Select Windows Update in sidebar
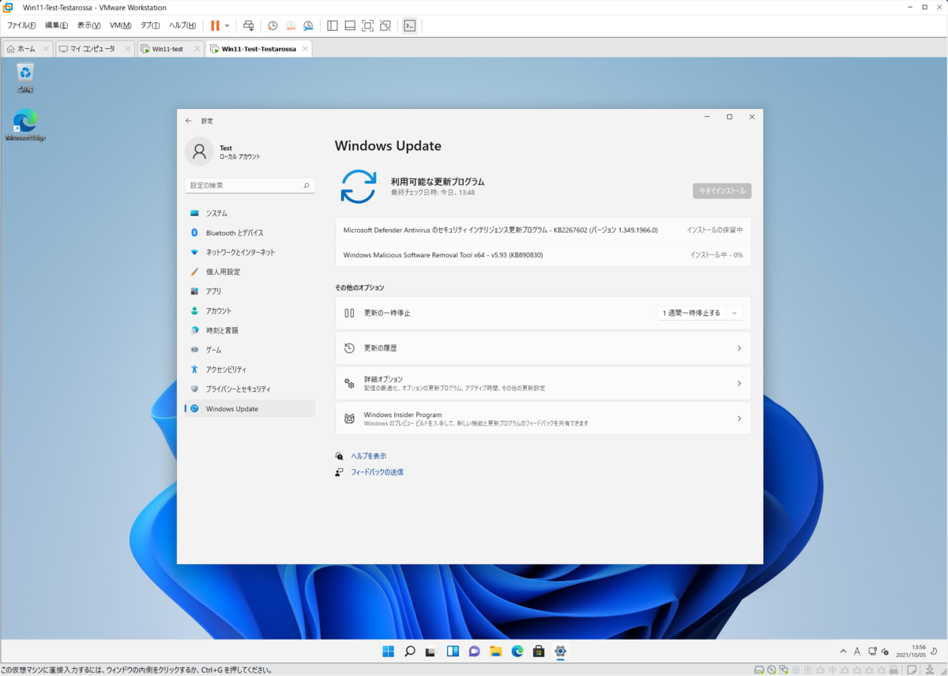 [x=250, y=408]
